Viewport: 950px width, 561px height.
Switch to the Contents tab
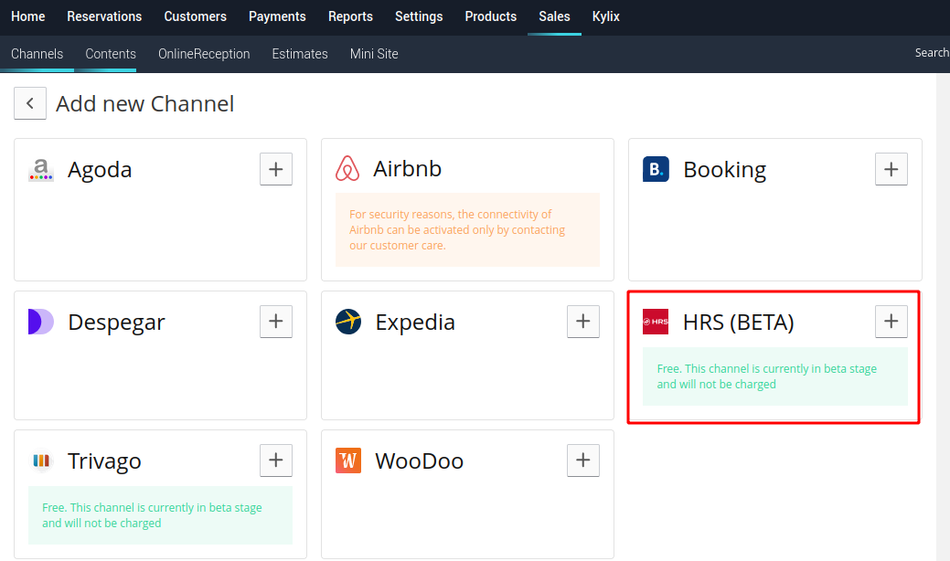point(111,54)
